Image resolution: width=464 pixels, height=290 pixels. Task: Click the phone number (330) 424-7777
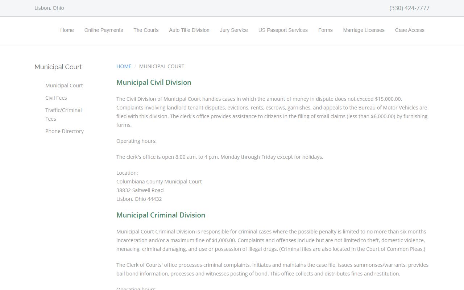[x=409, y=8]
